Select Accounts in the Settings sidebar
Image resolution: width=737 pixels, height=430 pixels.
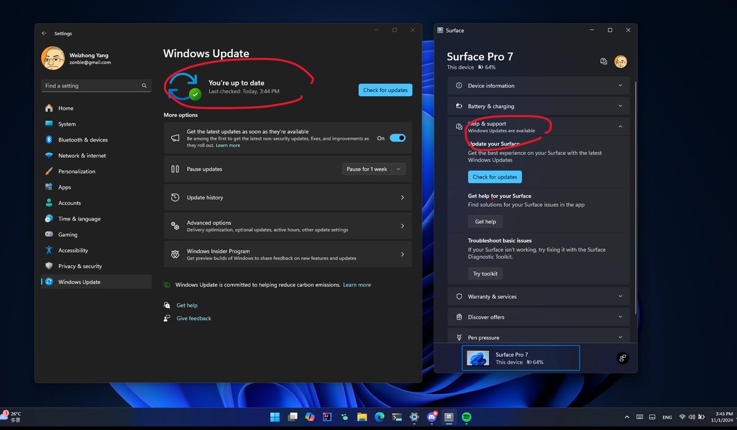click(x=96, y=203)
